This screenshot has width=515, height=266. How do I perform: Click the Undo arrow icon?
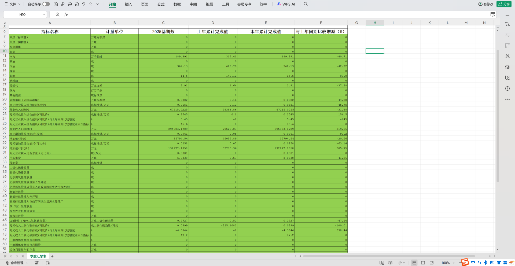click(x=84, y=4)
